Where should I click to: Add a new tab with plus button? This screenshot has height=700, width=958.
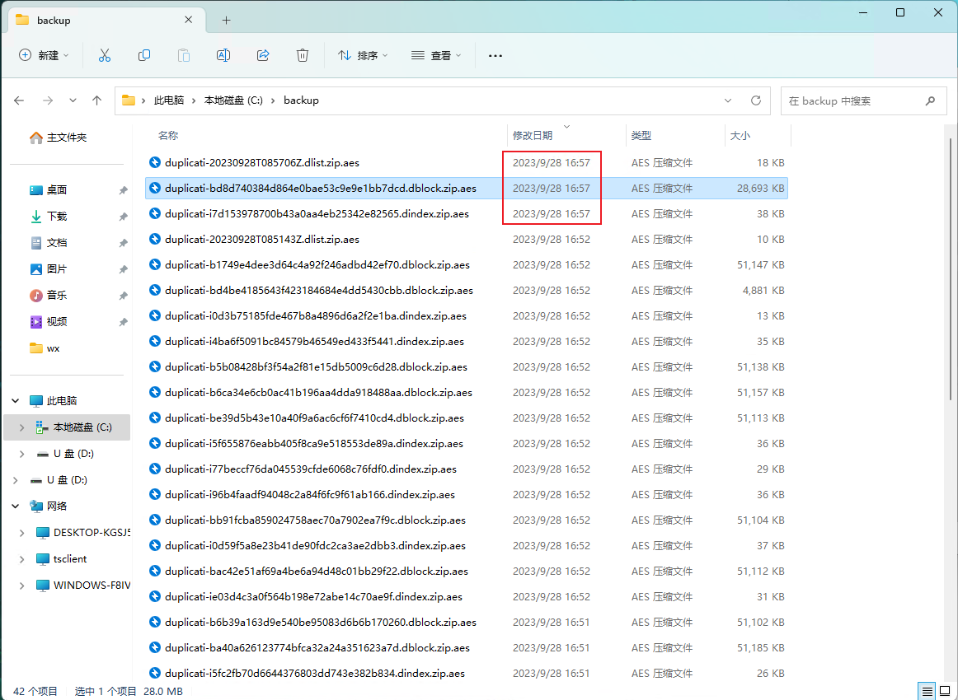pyautogui.click(x=226, y=20)
